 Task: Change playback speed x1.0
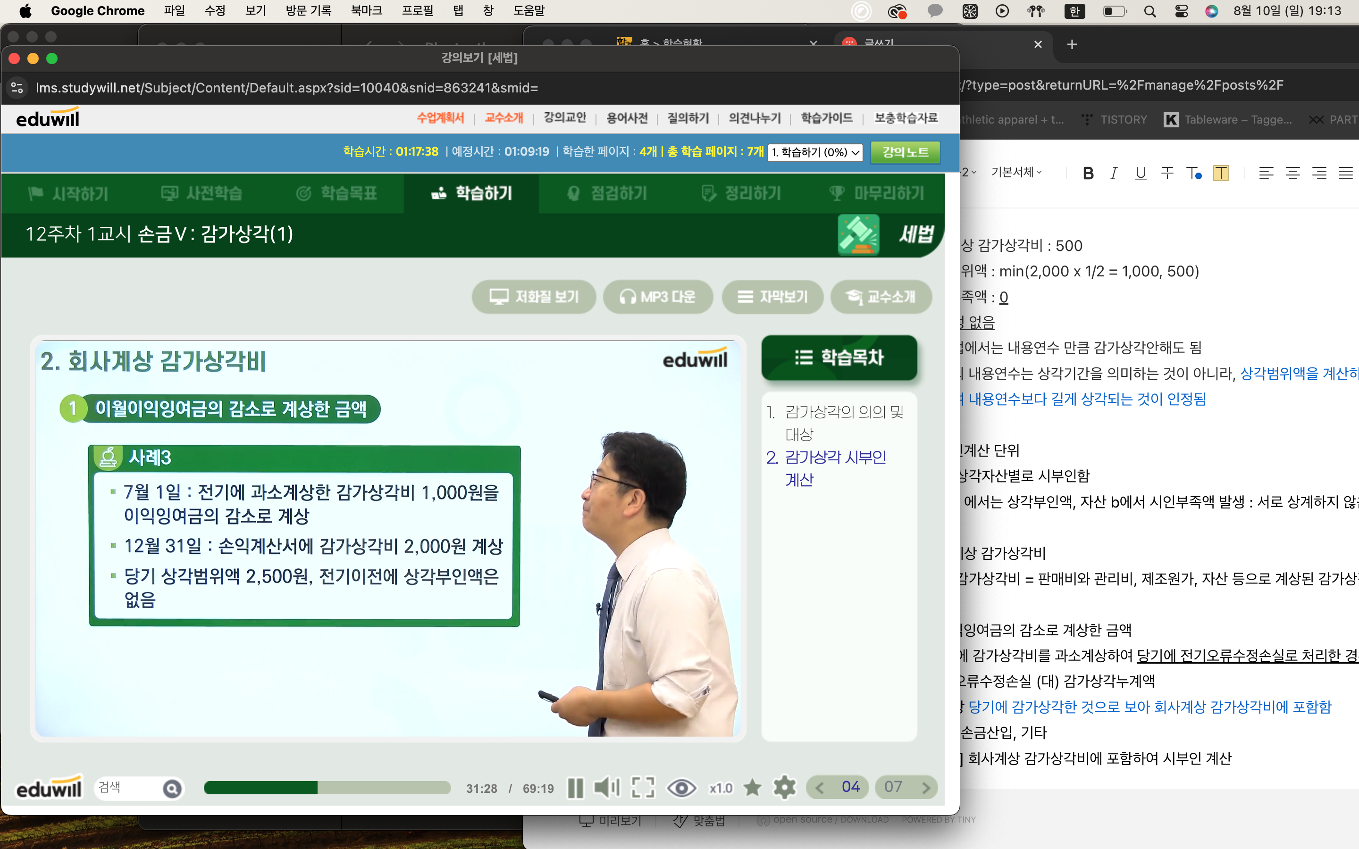coord(721,788)
